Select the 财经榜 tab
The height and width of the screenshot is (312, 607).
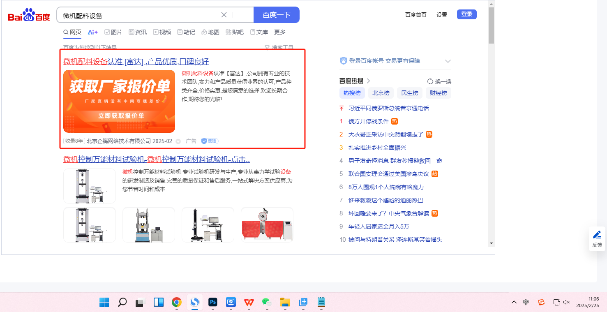pos(439,93)
